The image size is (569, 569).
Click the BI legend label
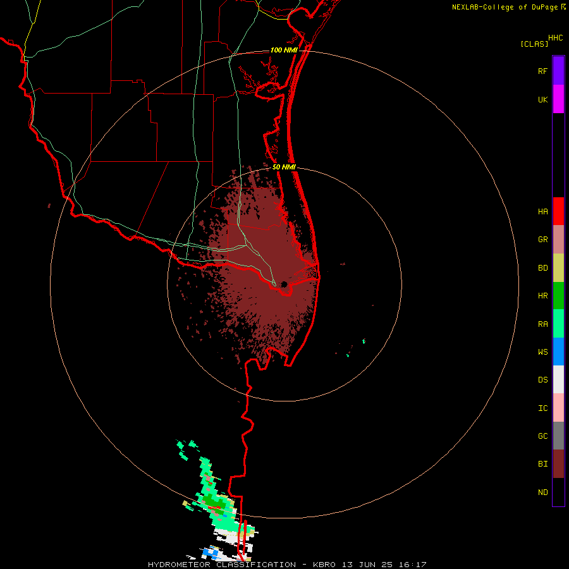coord(543,464)
